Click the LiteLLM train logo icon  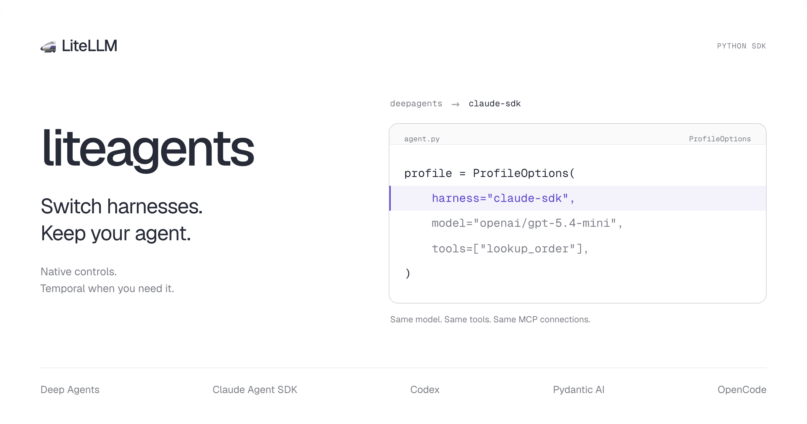(x=48, y=47)
